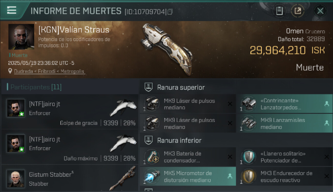Open Valían Straus pilot portrait
Image resolution: width=333 pixels, height=192 pixels.
21,37
